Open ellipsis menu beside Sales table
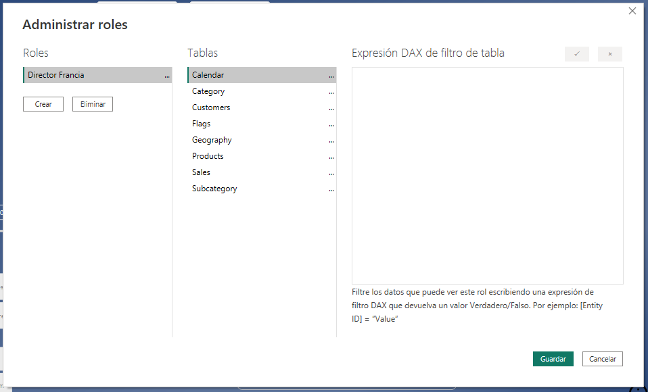Screen dimensions: 648x392 tap(331, 173)
